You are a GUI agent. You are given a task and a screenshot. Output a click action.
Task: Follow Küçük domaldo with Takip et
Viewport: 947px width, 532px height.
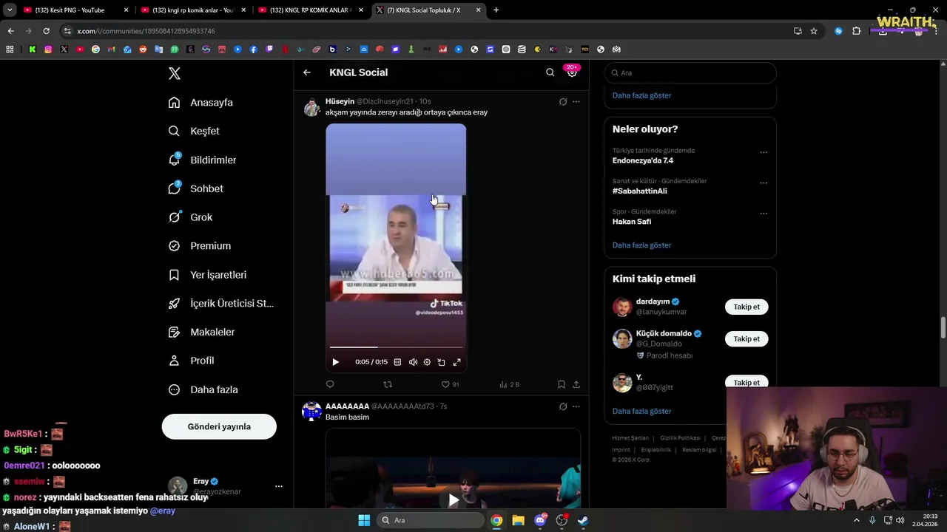pos(747,338)
